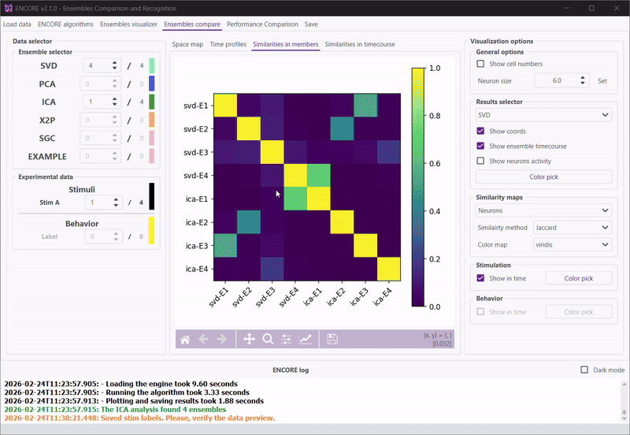Open the Edit axis parameters icon
Screen dimensions: 630x435
pos(306,340)
